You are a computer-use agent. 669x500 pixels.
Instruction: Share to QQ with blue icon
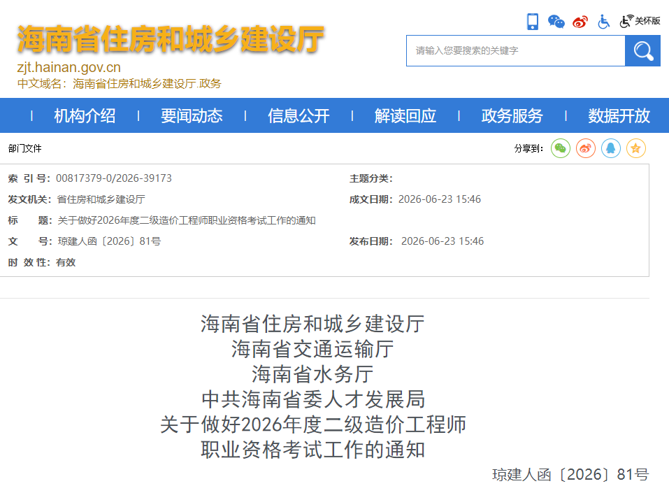(x=611, y=148)
